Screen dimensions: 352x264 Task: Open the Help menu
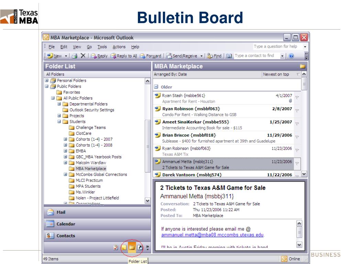[135, 47]
